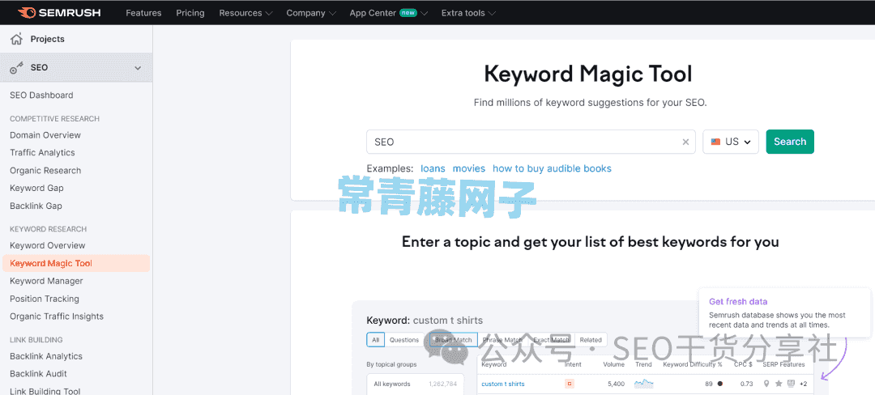Expand the Extra tools menu
875x395 pixels.
467,13
